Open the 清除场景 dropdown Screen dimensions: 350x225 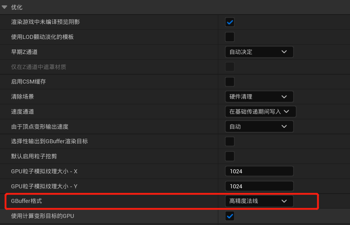pos(259,96)
